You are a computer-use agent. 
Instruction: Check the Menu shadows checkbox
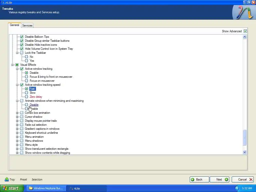pos(22,141)
